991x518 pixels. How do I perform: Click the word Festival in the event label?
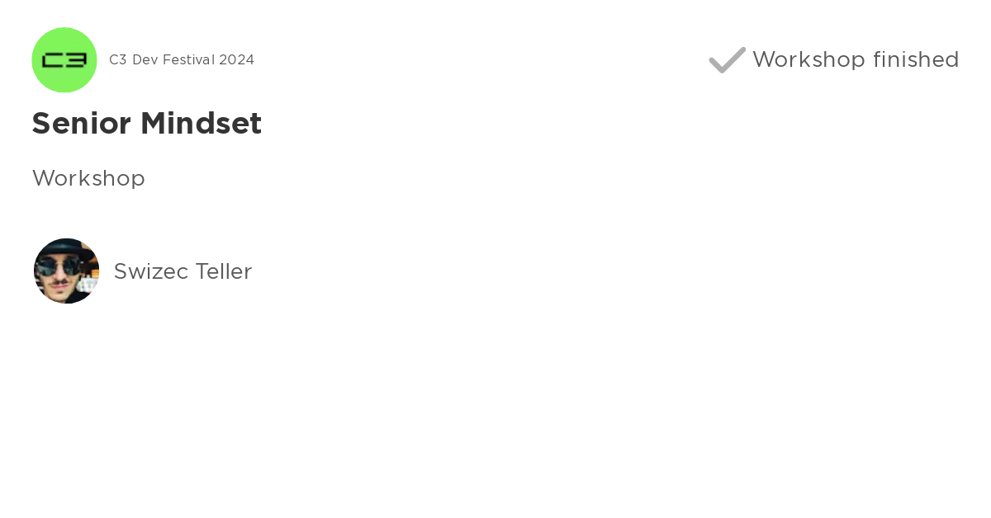[x=188, y=60]
